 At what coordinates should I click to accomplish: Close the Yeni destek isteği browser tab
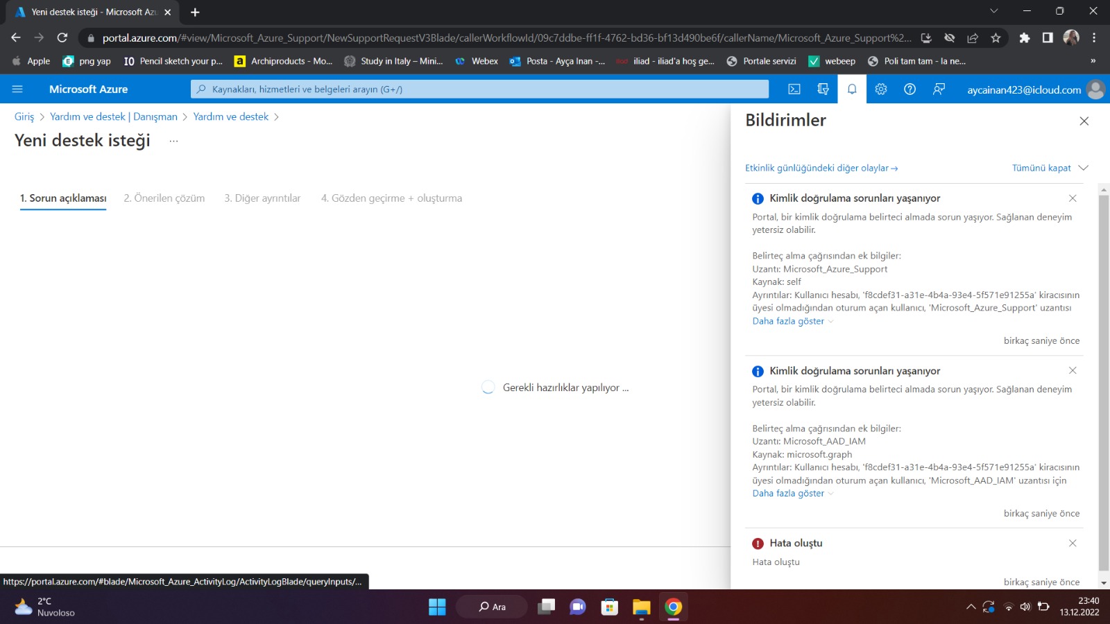pos(167,12)
